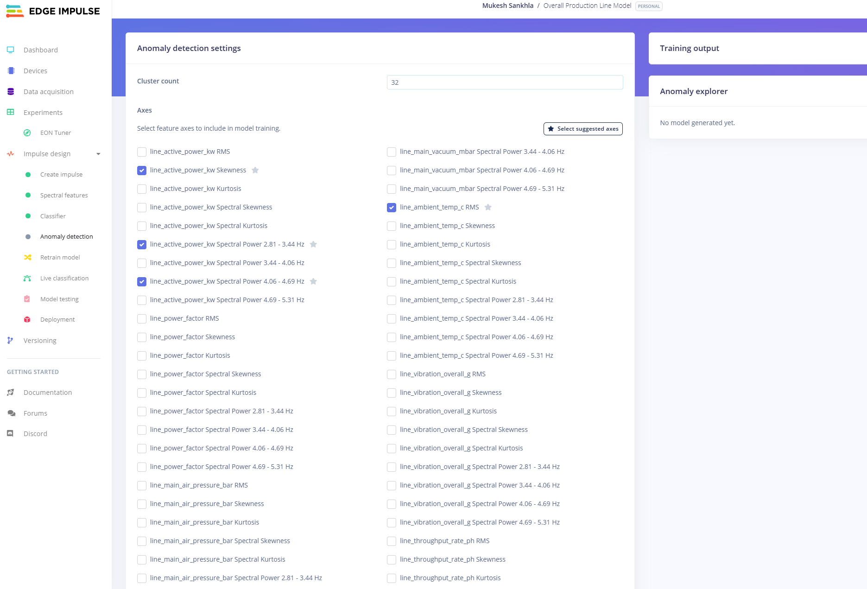Open Documentation link
The width and height of the screenshot is (867, 589).
[48, 392]
